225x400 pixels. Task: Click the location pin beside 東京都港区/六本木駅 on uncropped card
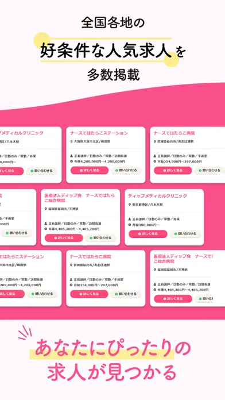click(x=130, y=205)
